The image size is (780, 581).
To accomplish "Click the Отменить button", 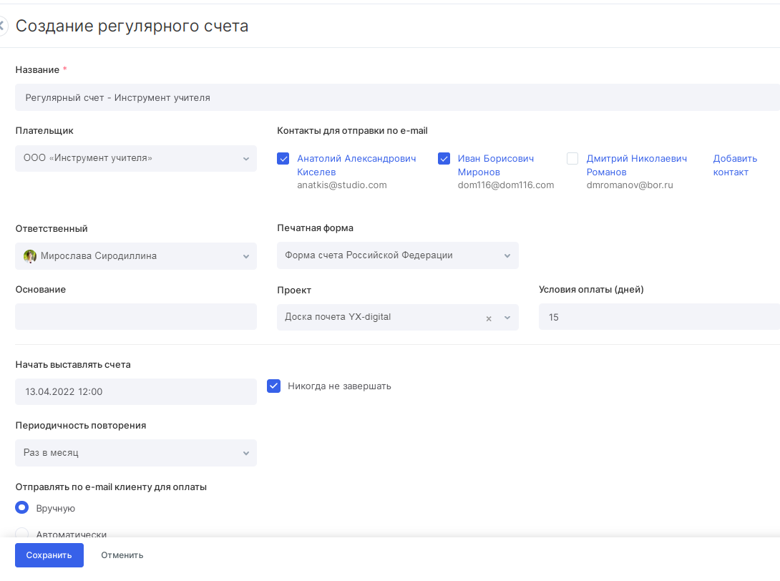I will click(x=122, y=555).
